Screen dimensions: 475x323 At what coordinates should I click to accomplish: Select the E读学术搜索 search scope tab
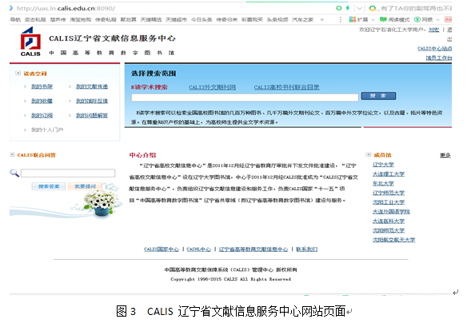pyautogui.click(x=149, y=87)
